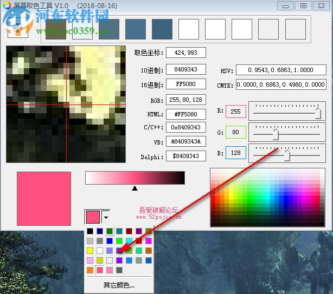Choose the selected hot pink swatch in bottom row
Image resolution: width=333 pixels, height=294 pixels.
100,270
